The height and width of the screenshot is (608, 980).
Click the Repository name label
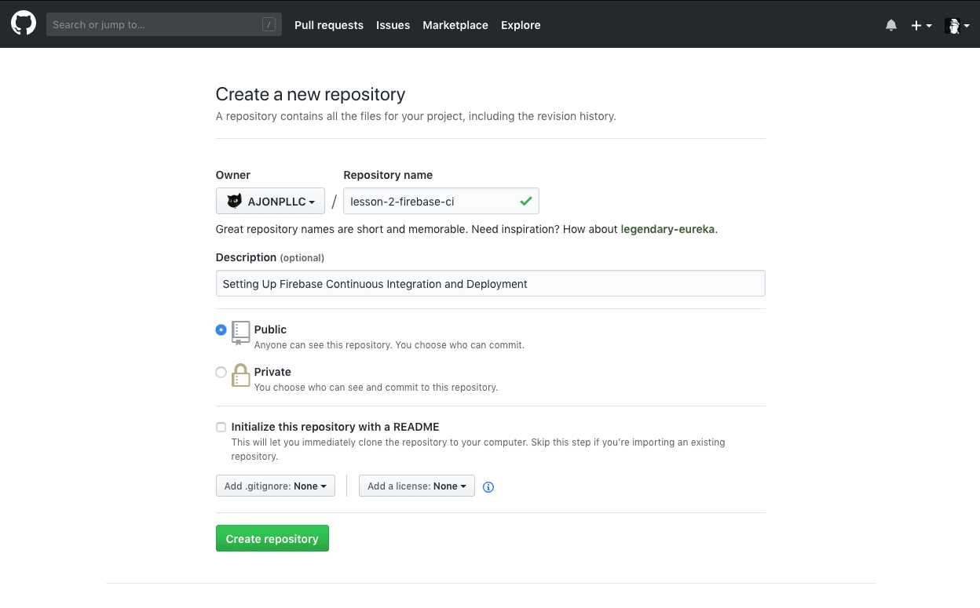388,175
